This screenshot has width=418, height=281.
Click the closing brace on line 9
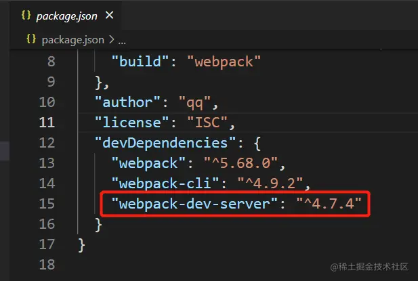pos(98,83)
